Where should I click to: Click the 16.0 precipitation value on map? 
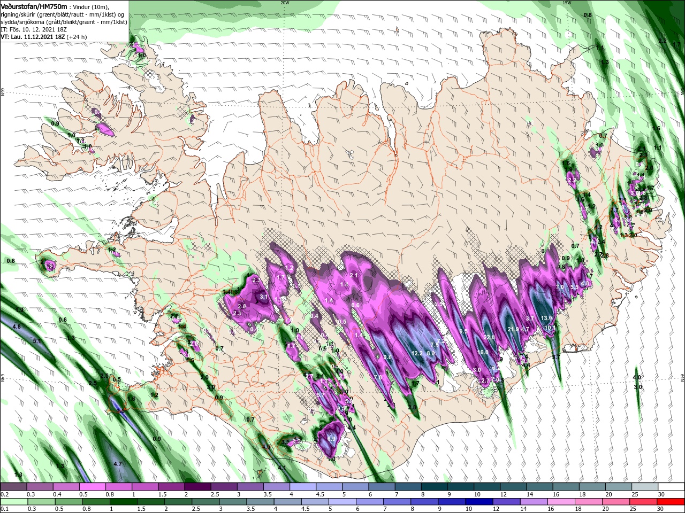pos(483,353)
